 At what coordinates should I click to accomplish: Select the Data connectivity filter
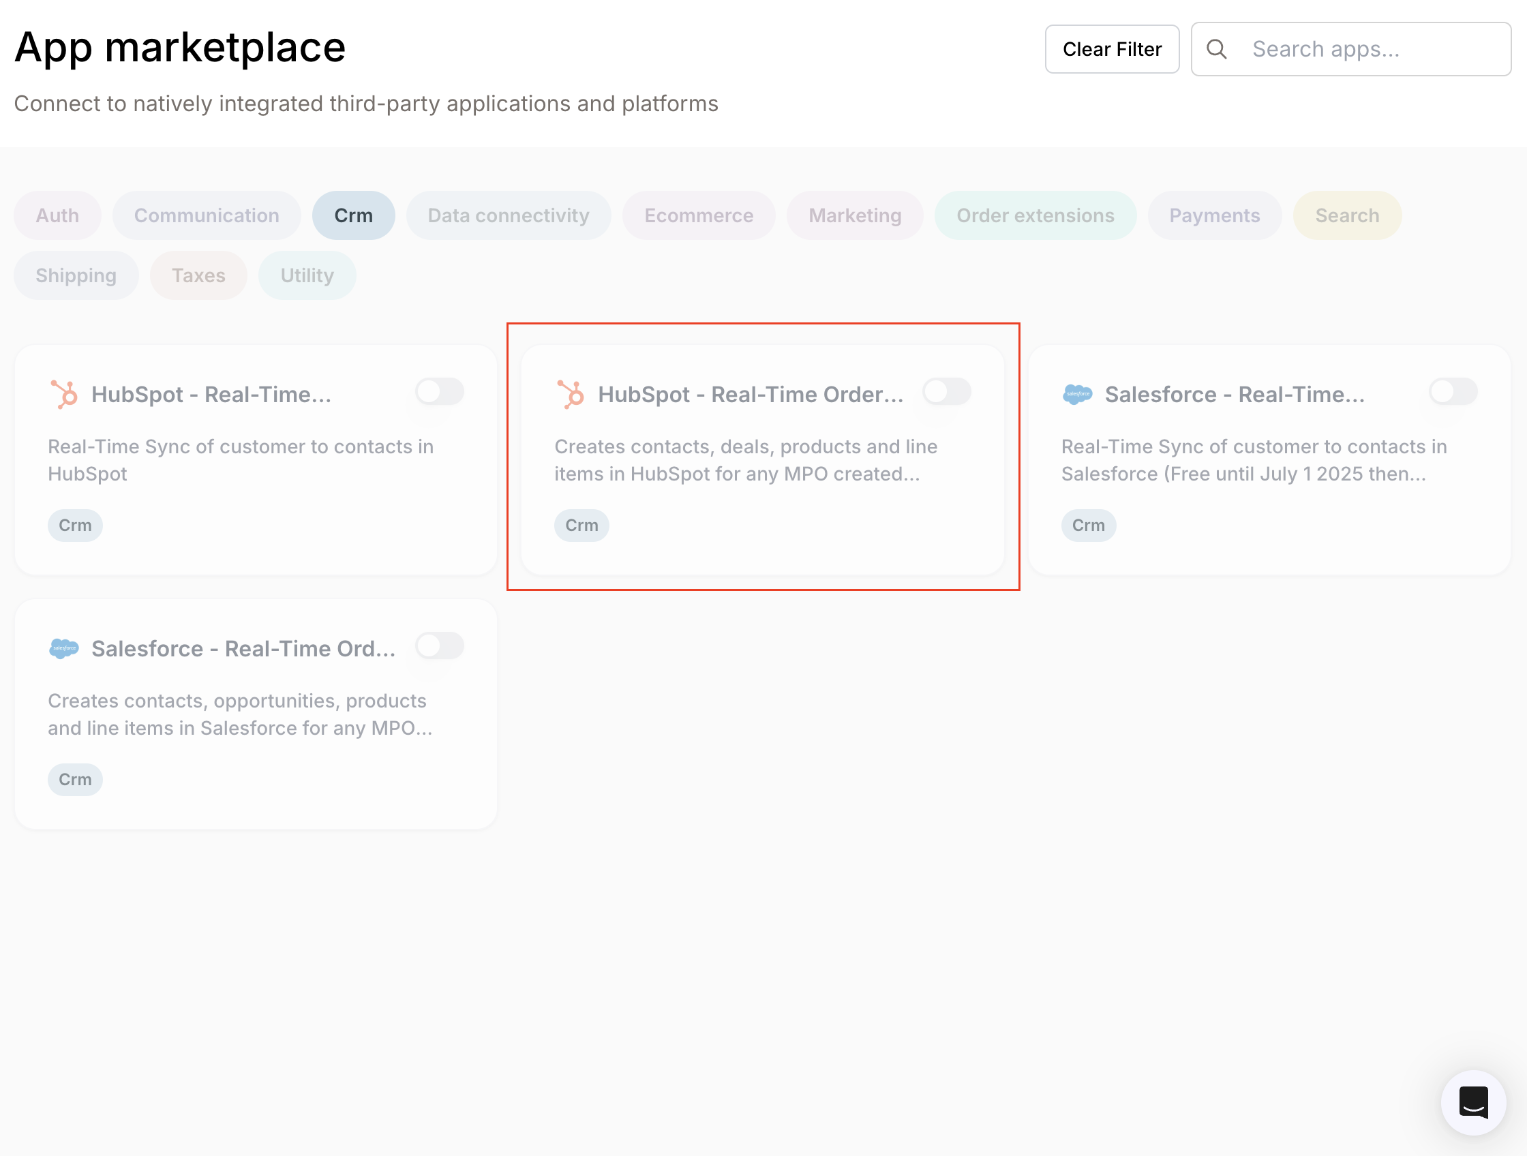tap(508, 215)
